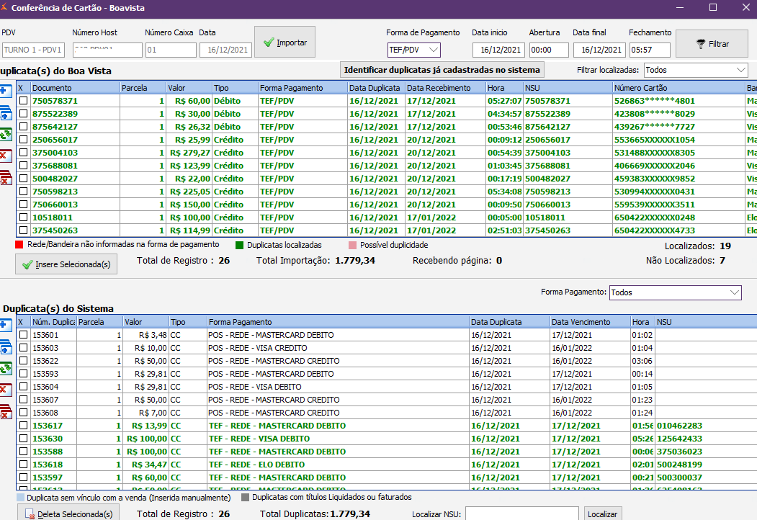Click stacked red X icon beside Sistema grid

point(5,411)
